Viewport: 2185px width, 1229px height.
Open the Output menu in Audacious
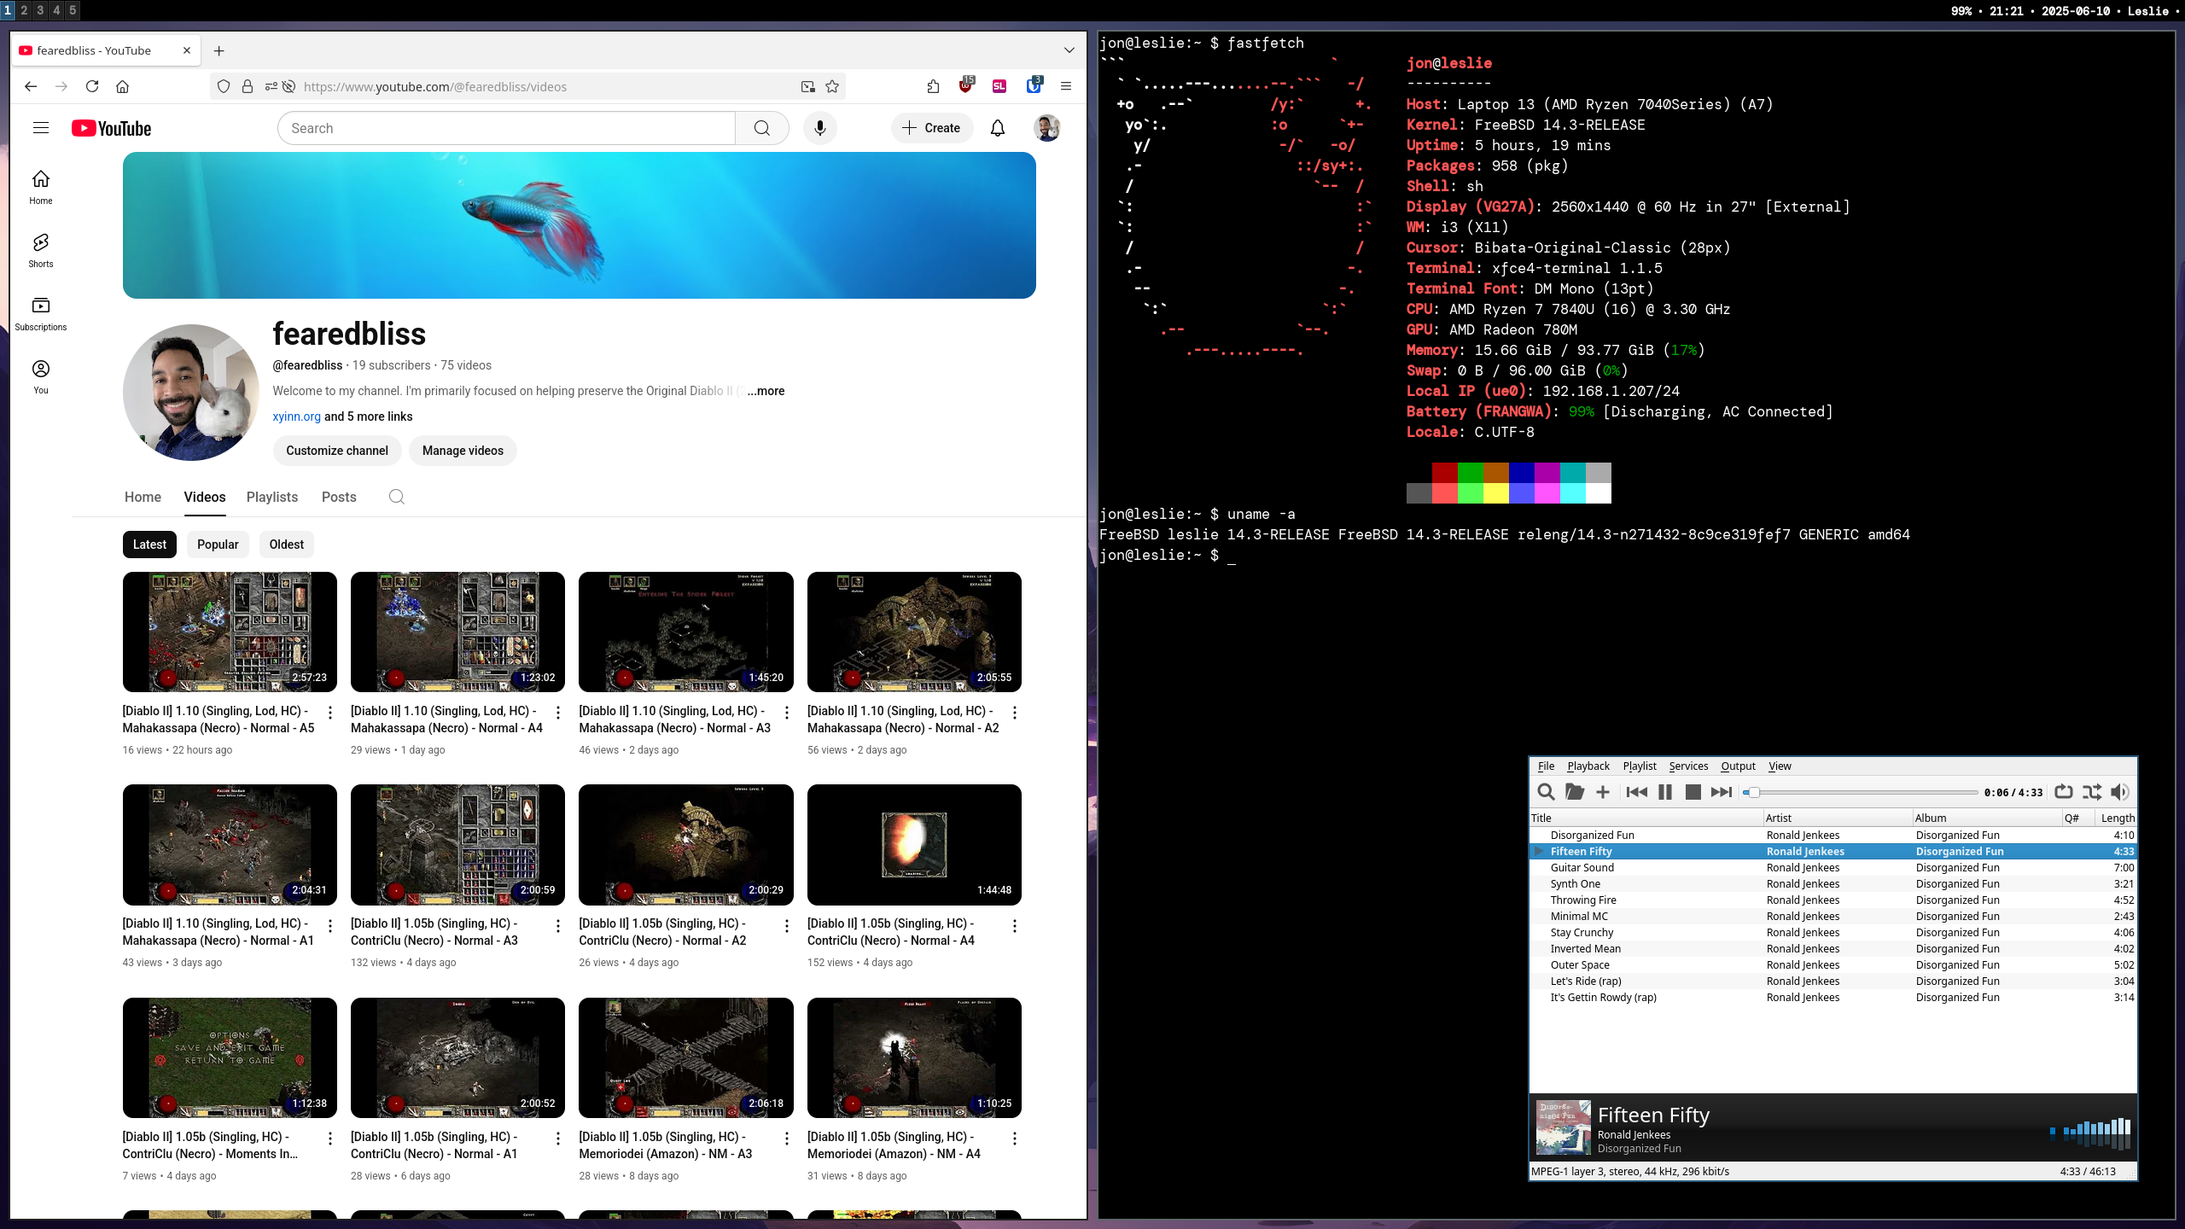tap(1738, 766)
